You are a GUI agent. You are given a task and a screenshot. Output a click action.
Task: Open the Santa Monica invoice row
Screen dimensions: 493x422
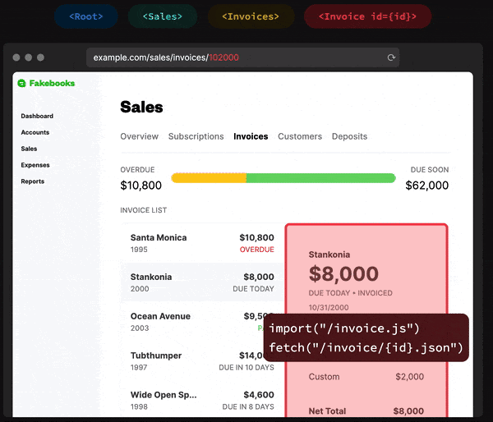[x=202, y=243]
